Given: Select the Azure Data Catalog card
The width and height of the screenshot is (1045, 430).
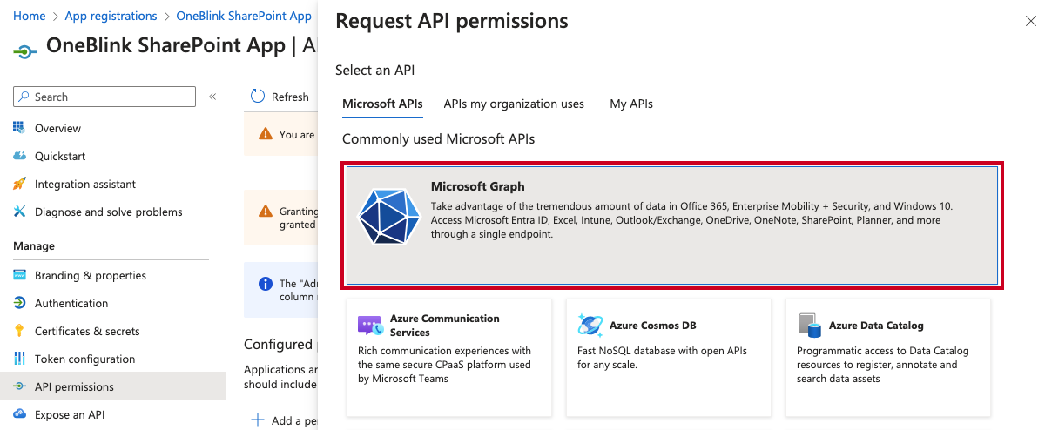Looking at the screenshot, I should pyautogui.click(x=888, y=358).
